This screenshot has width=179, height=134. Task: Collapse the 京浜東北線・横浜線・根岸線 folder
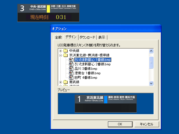click(x=60, y=55)
